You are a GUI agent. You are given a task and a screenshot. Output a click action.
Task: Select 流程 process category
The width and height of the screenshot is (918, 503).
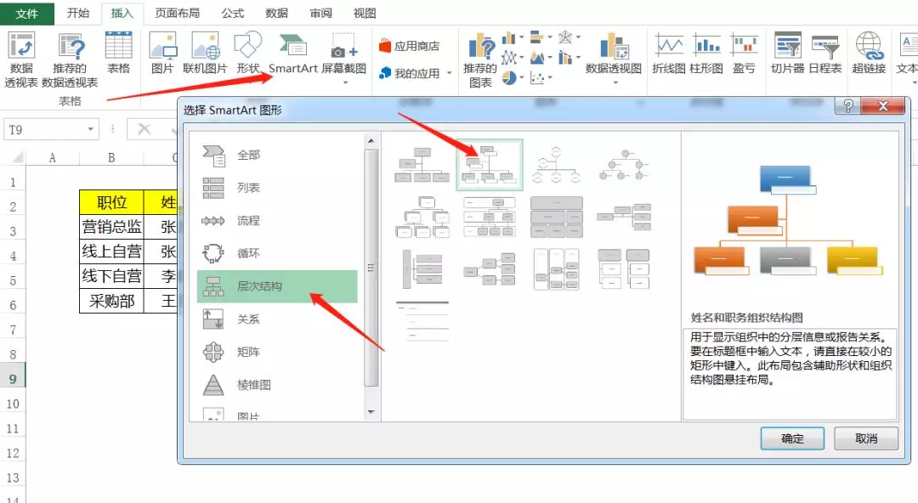[x=277, y=220]
